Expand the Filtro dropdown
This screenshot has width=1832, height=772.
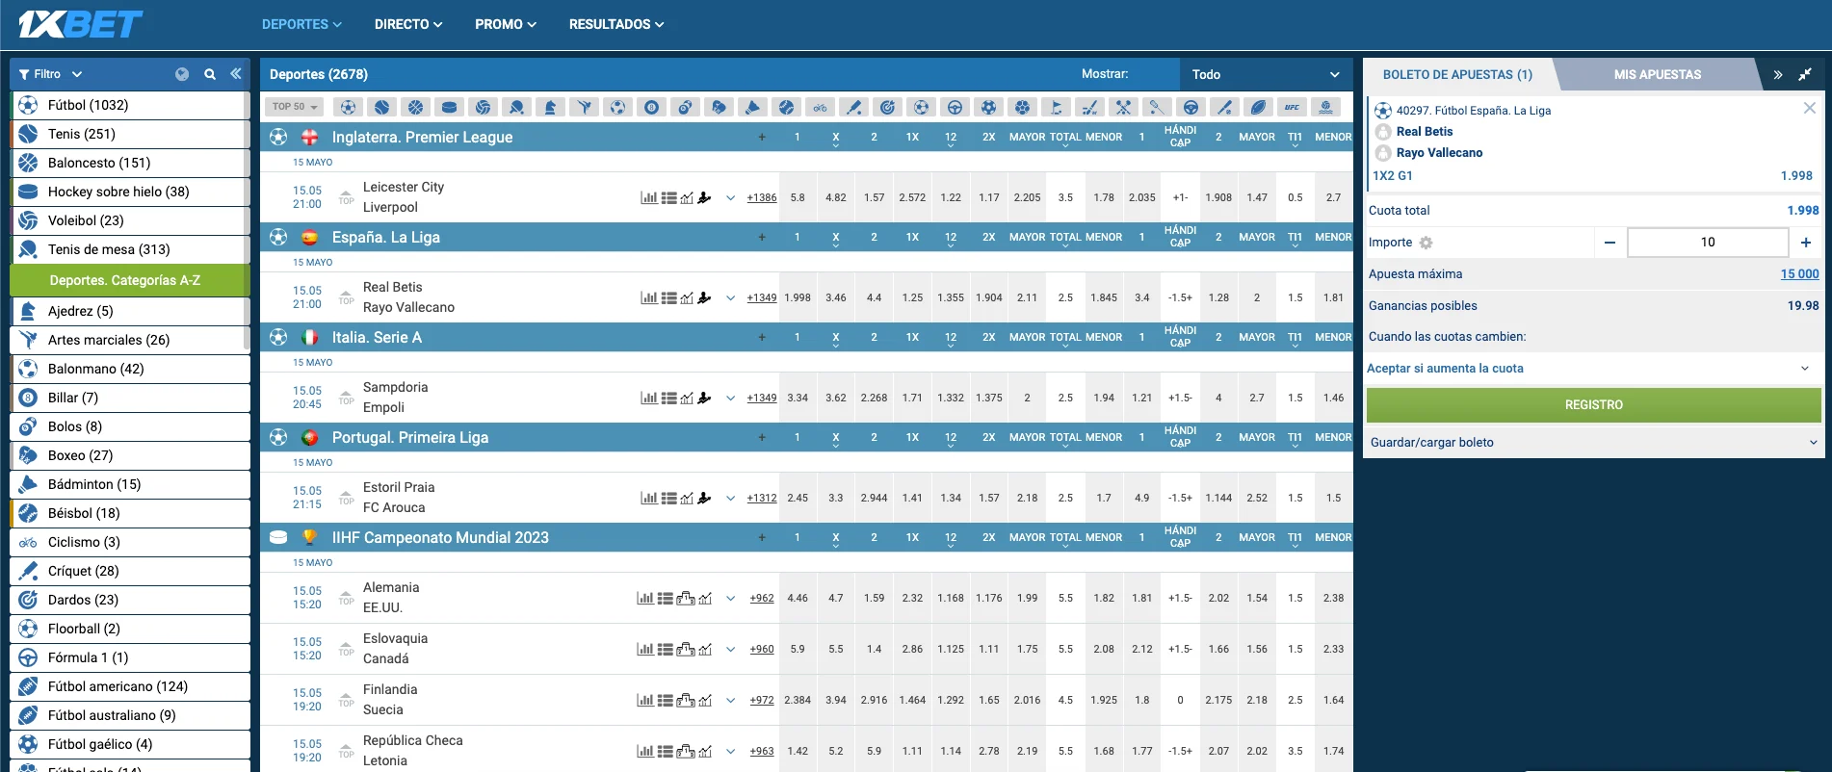click(50, 74)
